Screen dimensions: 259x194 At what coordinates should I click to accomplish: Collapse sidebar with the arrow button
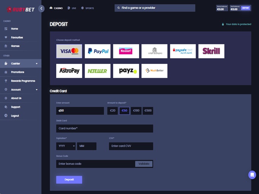click(x=41, y=8)
